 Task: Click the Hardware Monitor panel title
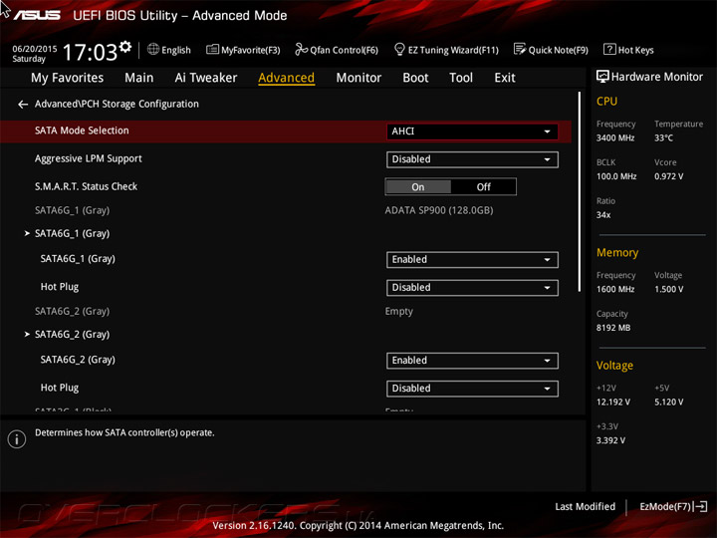point(656,77)
